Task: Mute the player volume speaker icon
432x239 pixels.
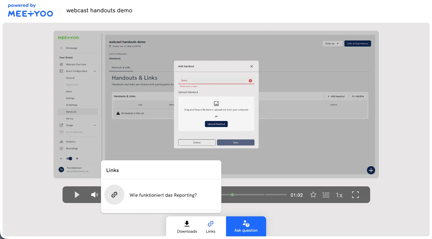Action: click(x=95, y=195)
